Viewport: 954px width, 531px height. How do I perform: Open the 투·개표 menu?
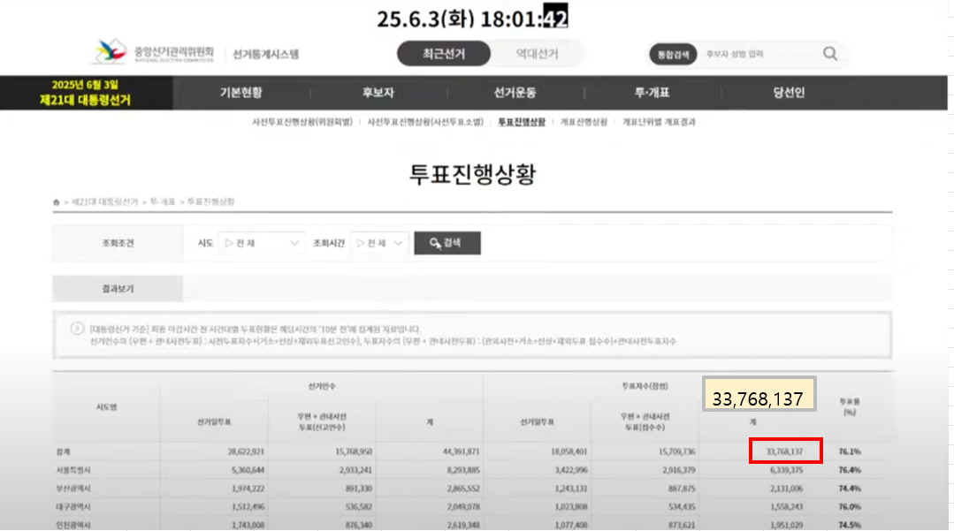point(652,93)
